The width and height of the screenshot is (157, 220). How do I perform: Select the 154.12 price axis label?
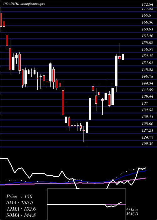point(147,56)
